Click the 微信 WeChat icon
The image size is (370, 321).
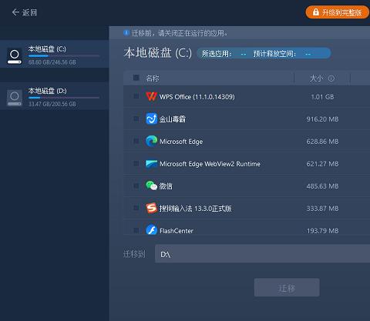point(151,186)
